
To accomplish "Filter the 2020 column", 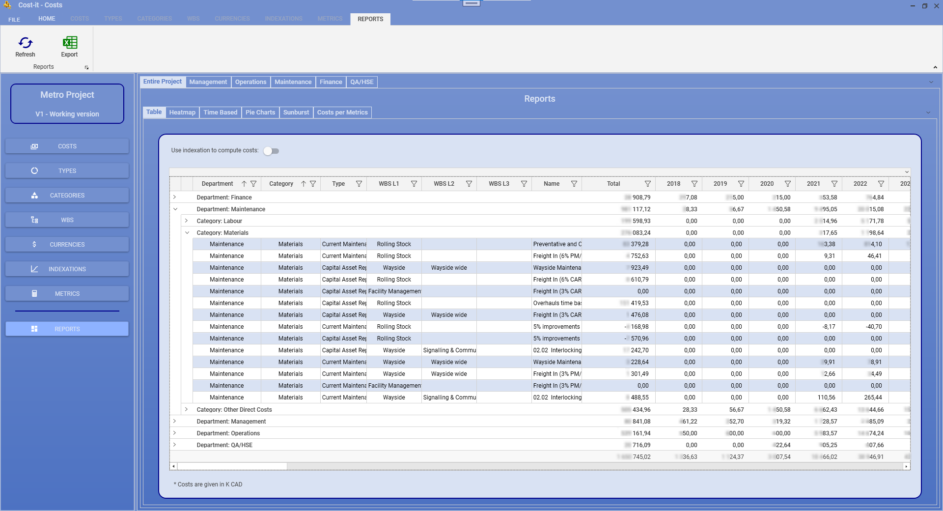I will [x=788, y=184].
